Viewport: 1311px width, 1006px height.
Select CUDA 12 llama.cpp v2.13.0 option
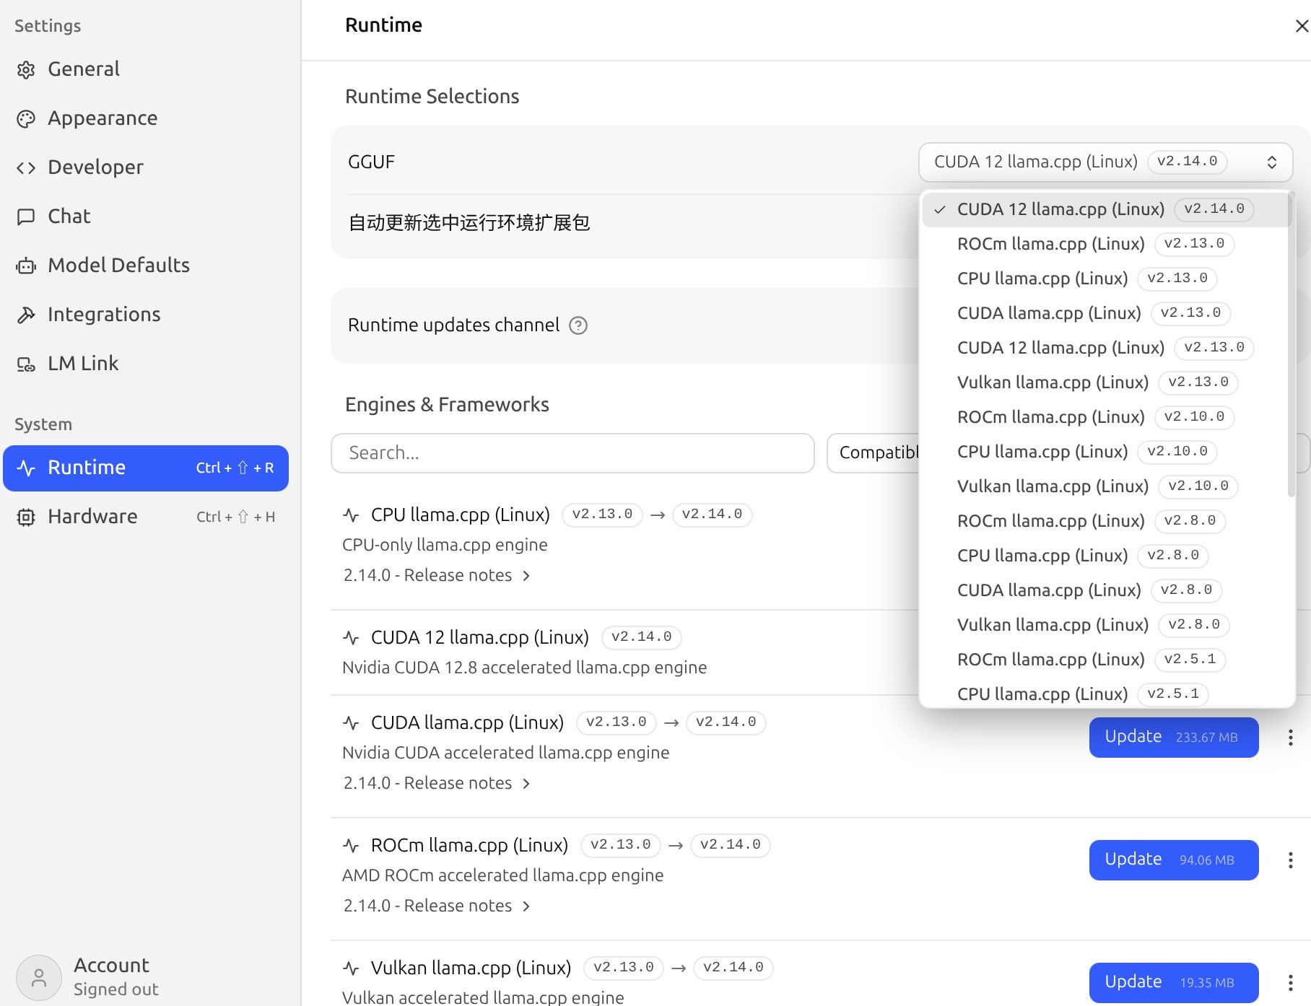coord(1105,348)
